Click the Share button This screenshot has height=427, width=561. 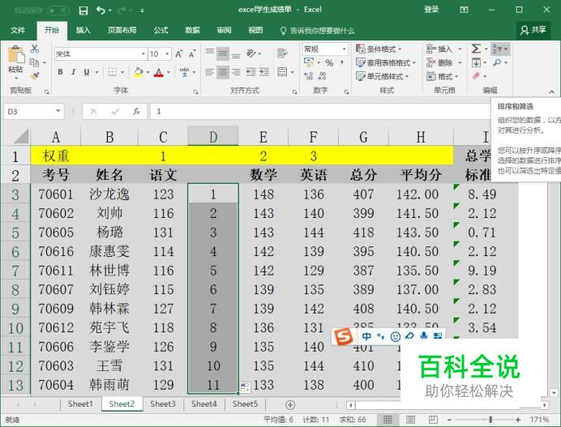(x=533, y=30)
